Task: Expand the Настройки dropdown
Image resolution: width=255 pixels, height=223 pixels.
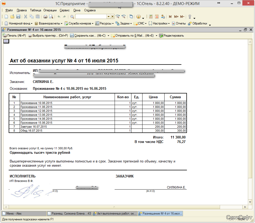Action: click(169, 24)
